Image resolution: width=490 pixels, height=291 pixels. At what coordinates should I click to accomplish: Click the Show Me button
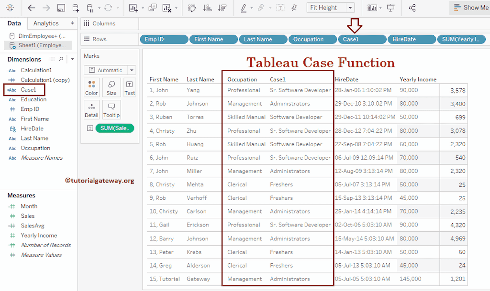pyautogui.click(x=471, y=8)
